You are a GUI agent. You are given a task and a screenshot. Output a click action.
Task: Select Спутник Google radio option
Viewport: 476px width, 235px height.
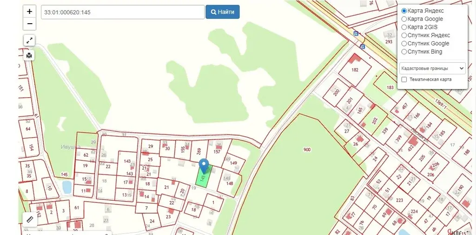pyautogui.click(x=425, y=43)
